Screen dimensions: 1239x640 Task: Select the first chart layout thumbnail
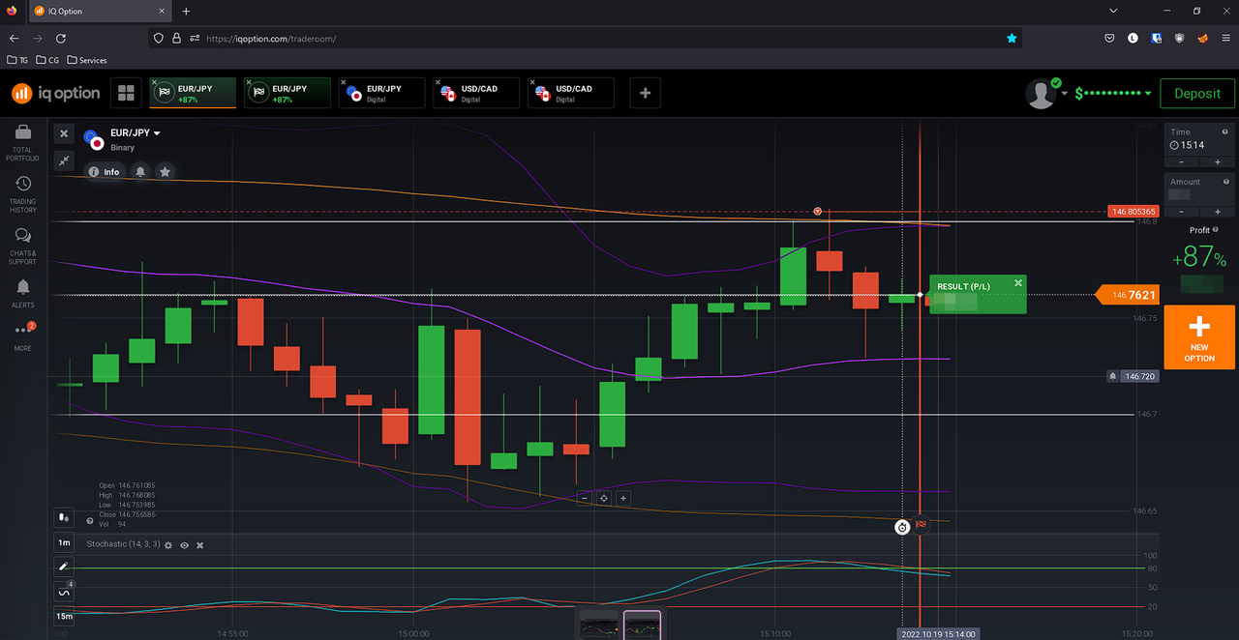coord(598,625)
